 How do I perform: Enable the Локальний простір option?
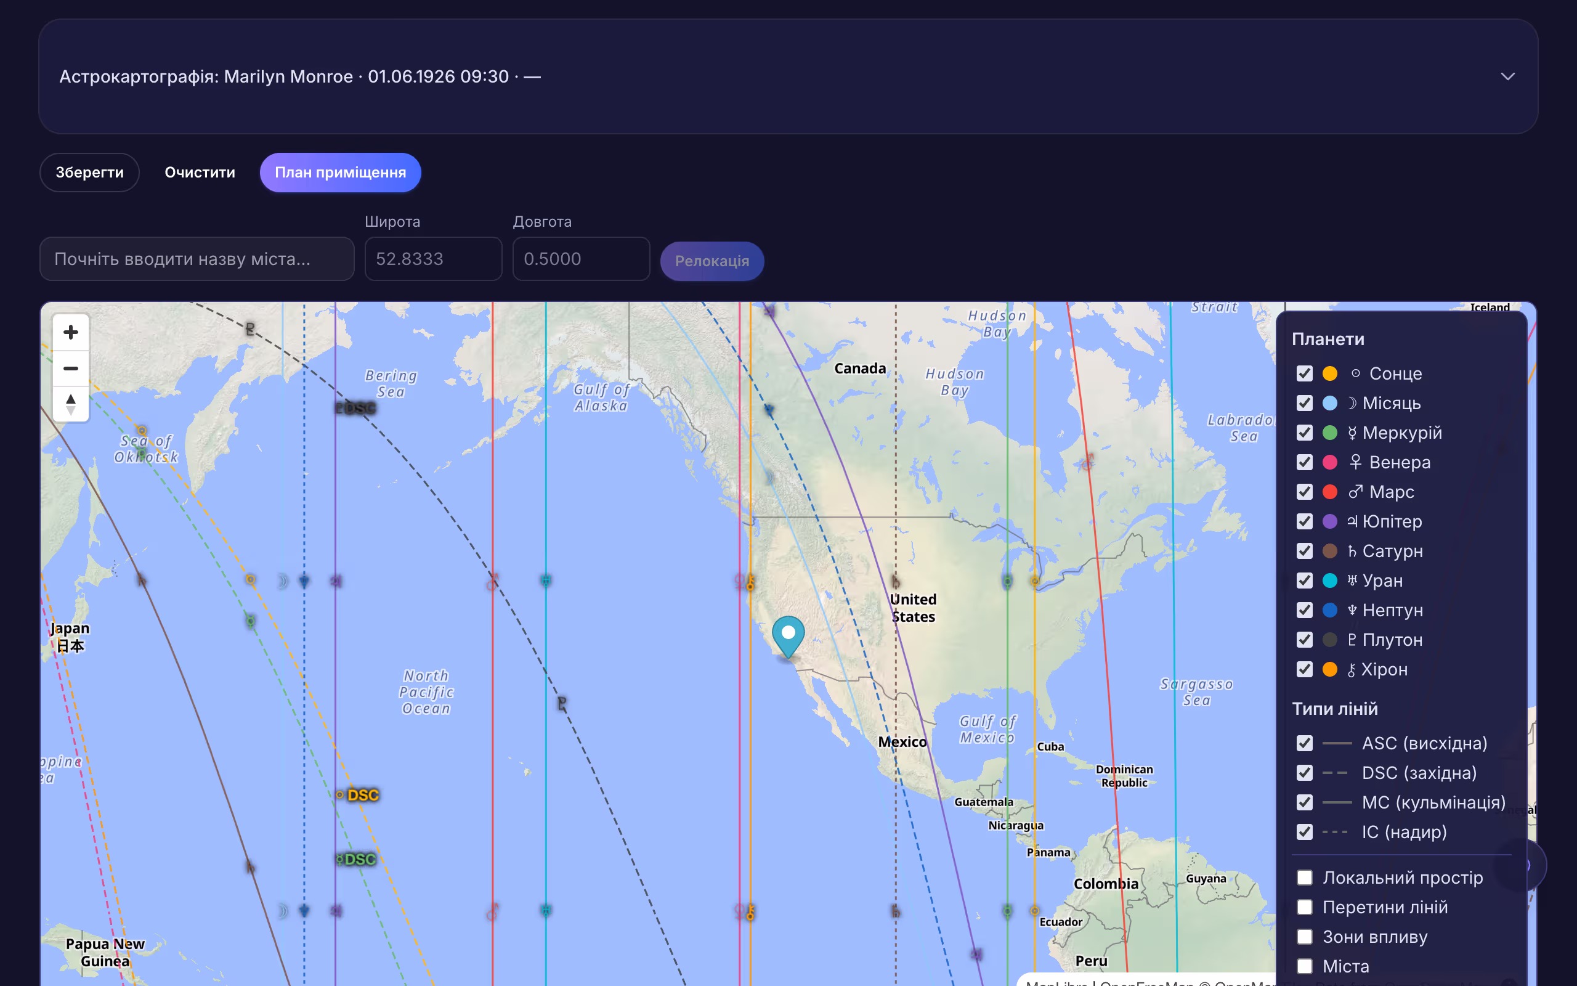click(1305, 877)
